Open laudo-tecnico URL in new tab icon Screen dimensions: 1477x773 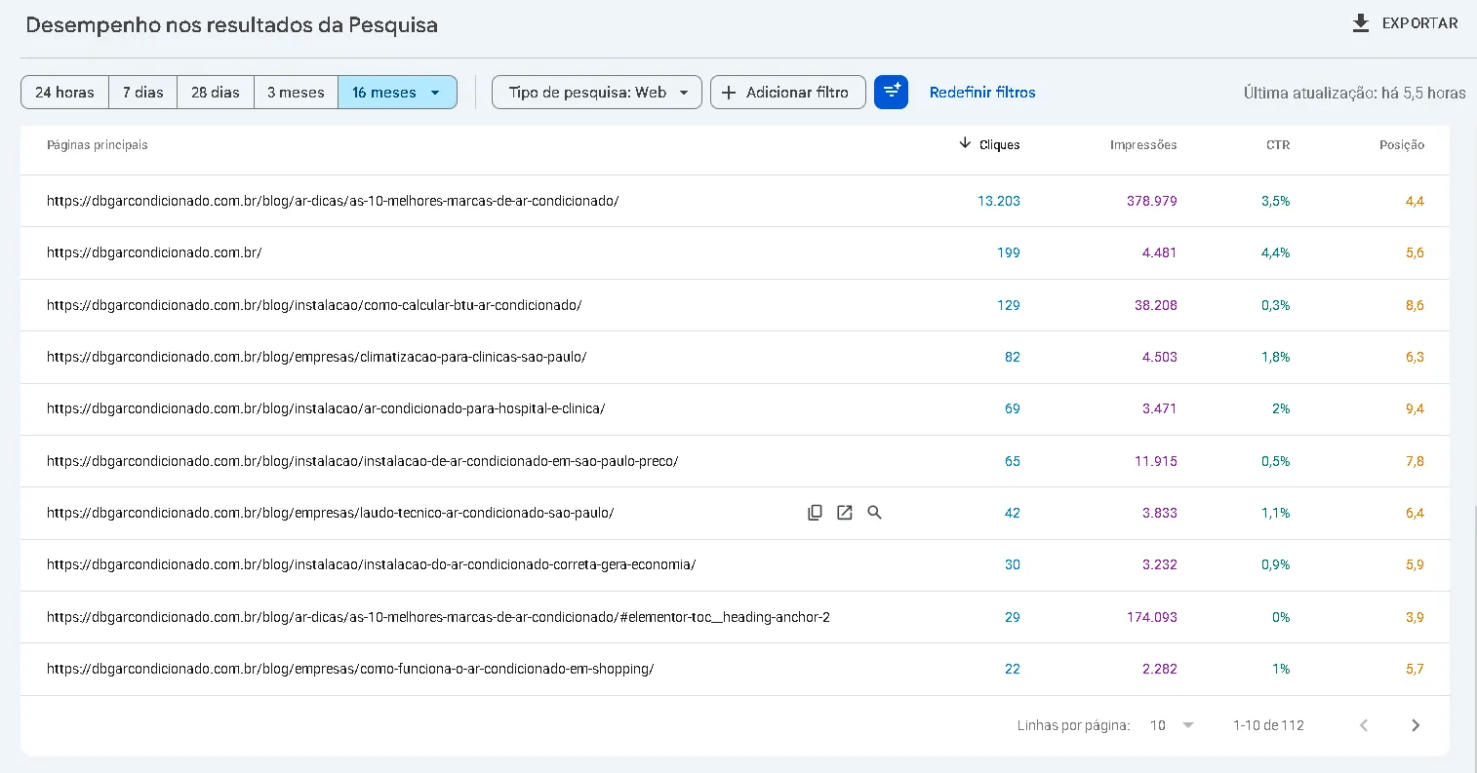pos(845,513)
